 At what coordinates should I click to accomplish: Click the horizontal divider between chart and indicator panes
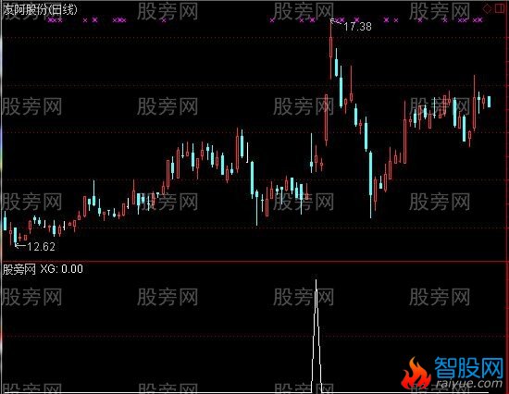(254, 261)
